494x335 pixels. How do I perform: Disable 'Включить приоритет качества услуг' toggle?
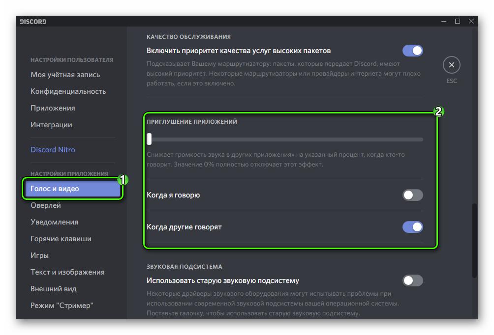(x=412, y=51)
